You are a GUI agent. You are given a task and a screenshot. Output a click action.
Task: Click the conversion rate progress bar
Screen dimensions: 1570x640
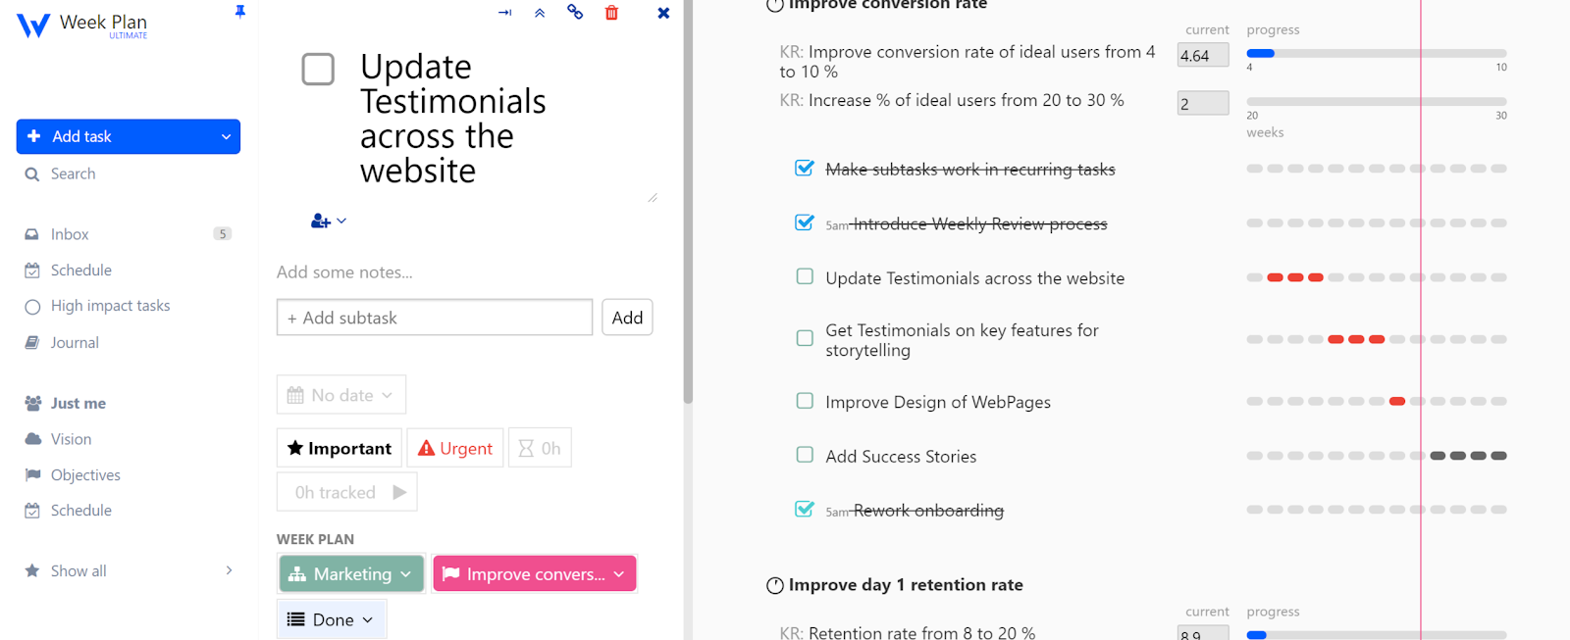1376,53
